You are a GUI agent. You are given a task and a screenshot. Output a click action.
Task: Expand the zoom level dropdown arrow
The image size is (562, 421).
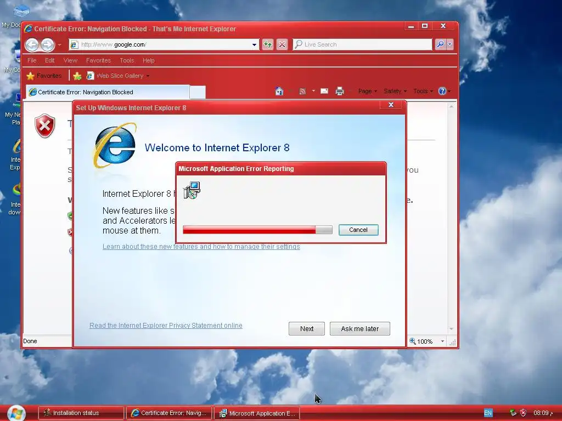pyautogui.click(x=443, y=341)
